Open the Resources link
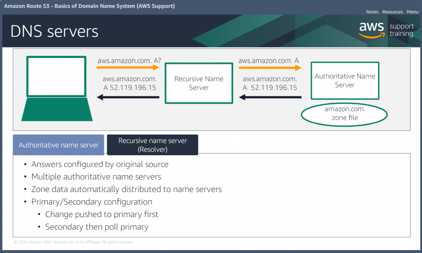 (392, 12)
